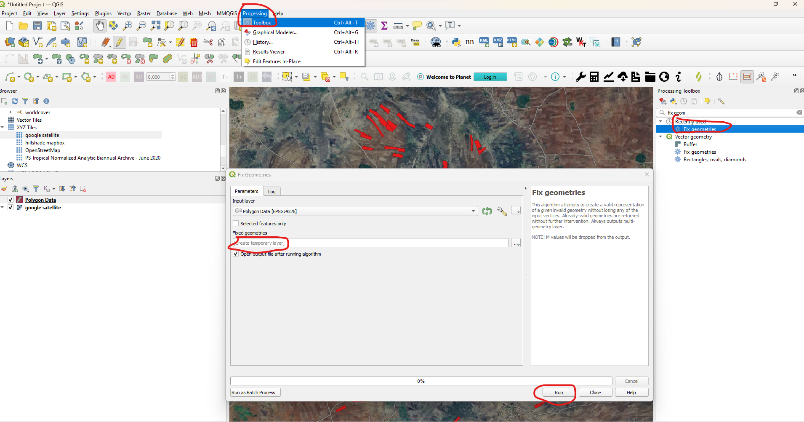Click Run as Batch Process button
The width and height of the screenshot is (804, 422).
(x=255, y=393)
